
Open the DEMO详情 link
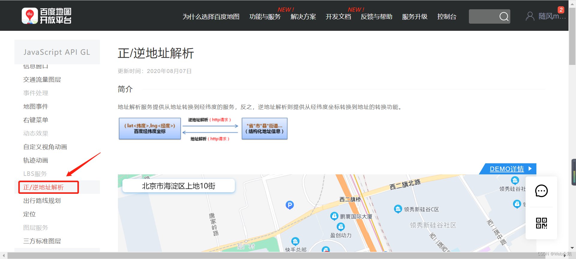click(x=507, y=169)
